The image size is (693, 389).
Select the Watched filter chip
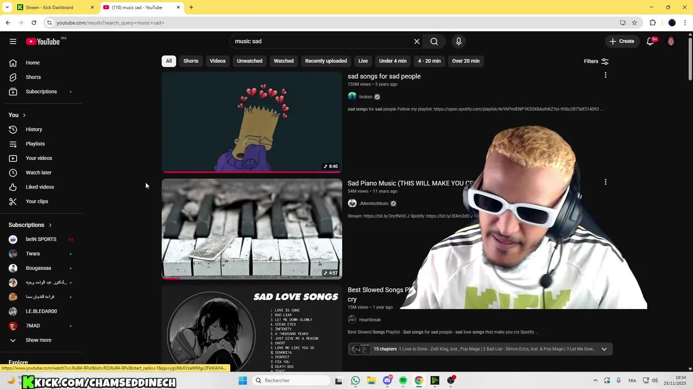pos(284,61)
